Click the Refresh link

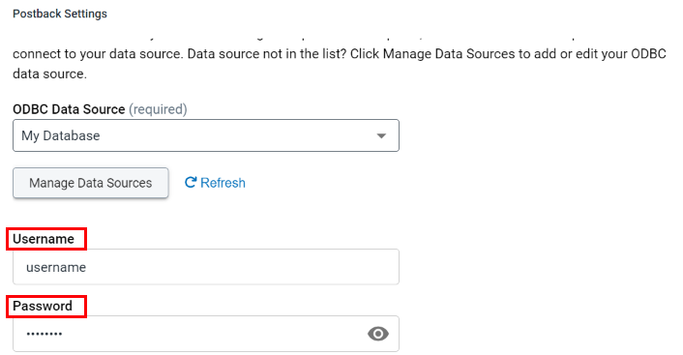(215, 183)
